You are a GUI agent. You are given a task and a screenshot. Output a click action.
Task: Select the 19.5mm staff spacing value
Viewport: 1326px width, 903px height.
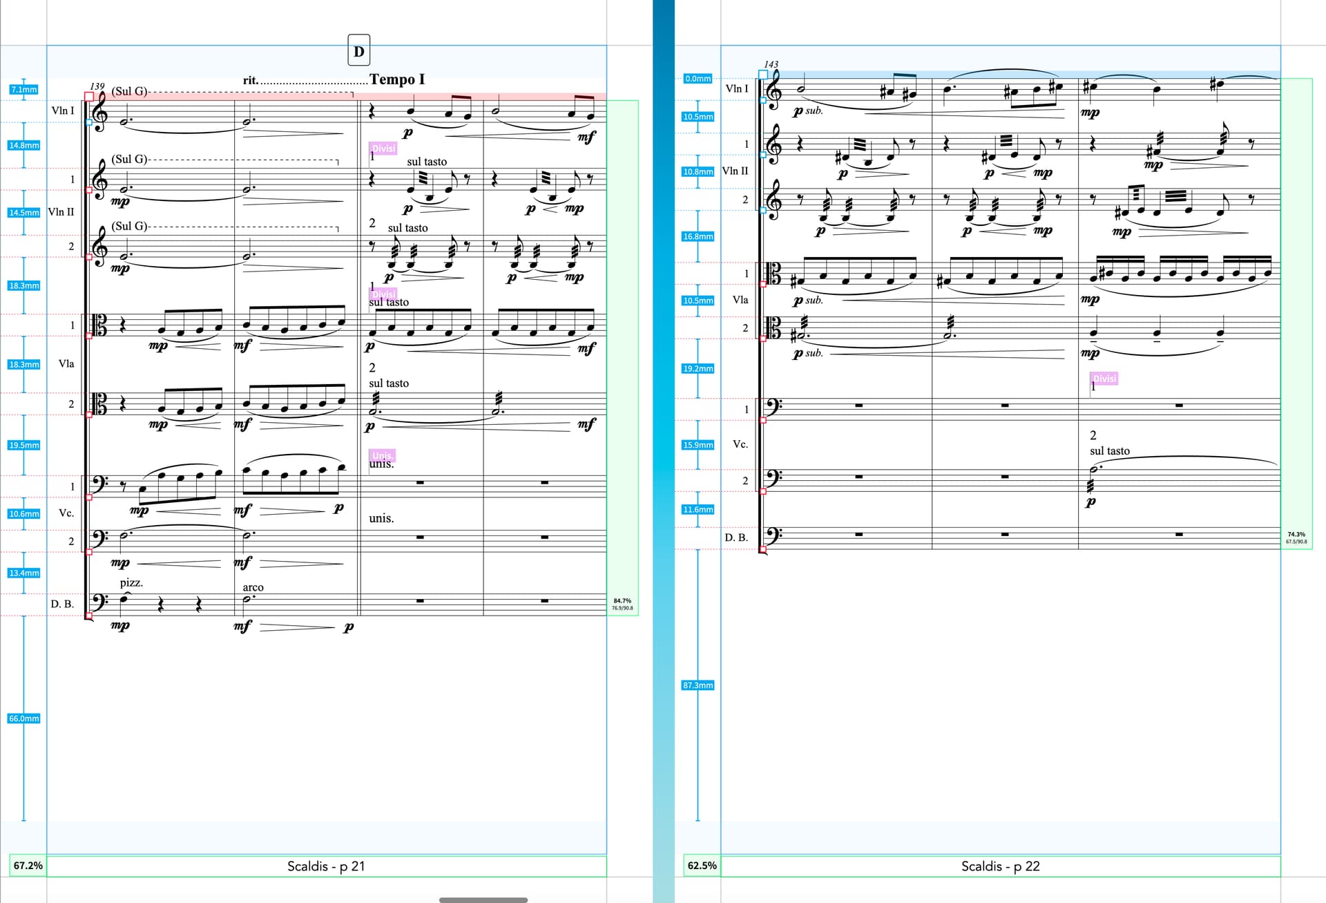(x=24, y=445)
